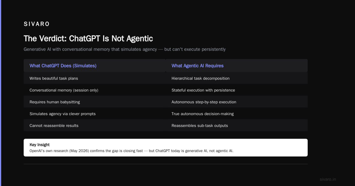Click the 'What ChatGPT Does (Simulates)' column header
The height and width of the screenshot is (186, 355).
click(95, 66)
